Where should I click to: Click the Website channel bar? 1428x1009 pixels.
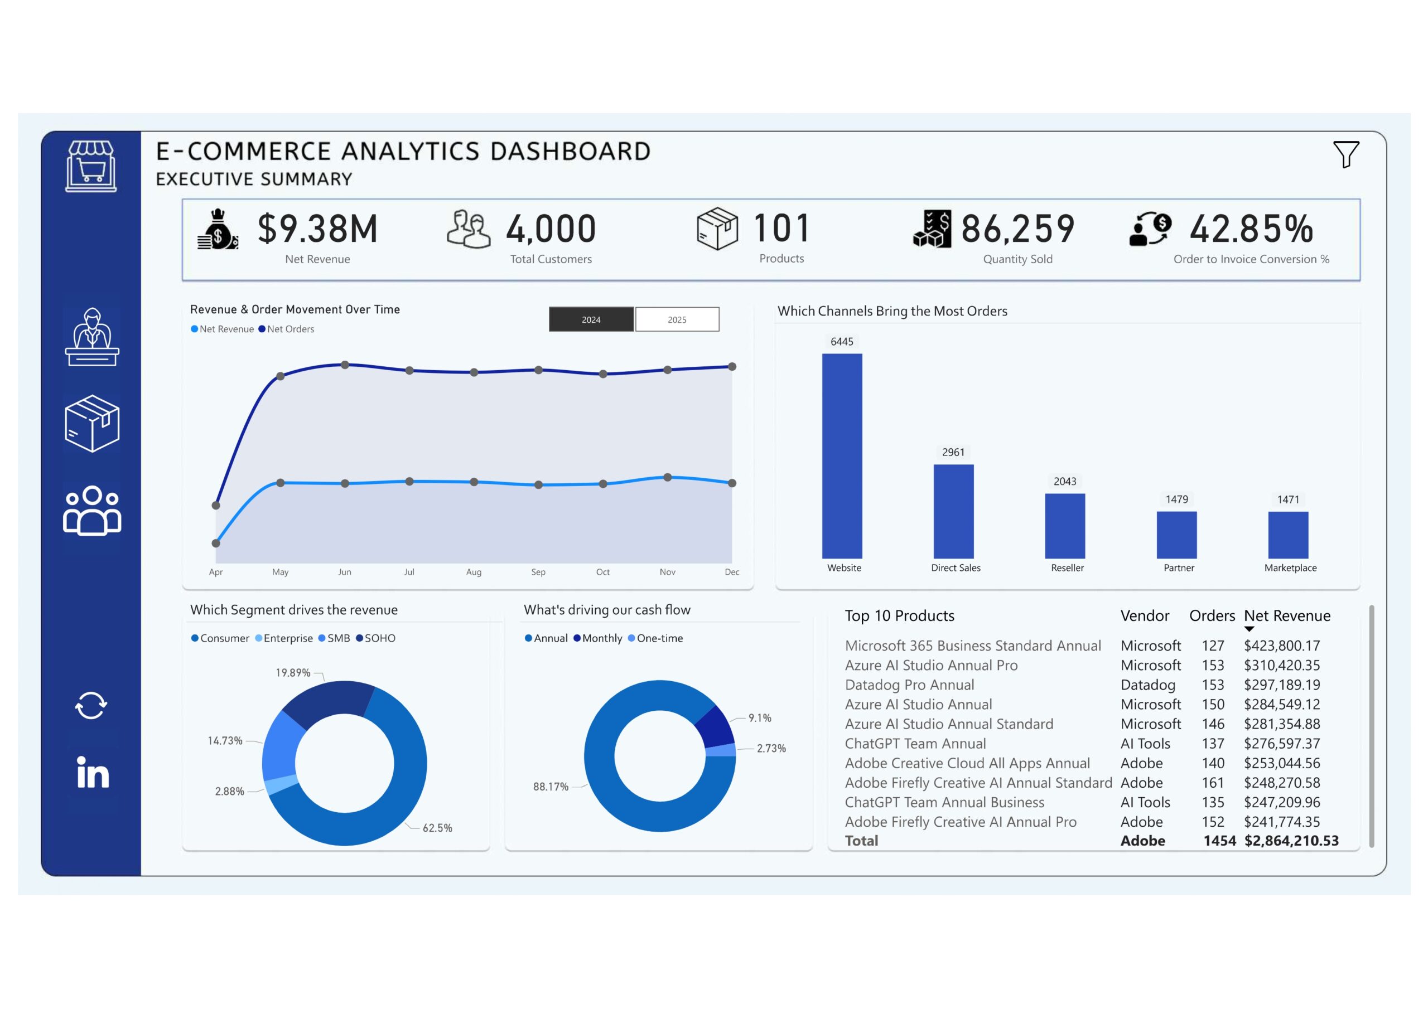(x=842, y=455)
